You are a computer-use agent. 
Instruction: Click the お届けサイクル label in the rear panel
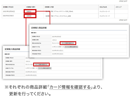(9, 68)
